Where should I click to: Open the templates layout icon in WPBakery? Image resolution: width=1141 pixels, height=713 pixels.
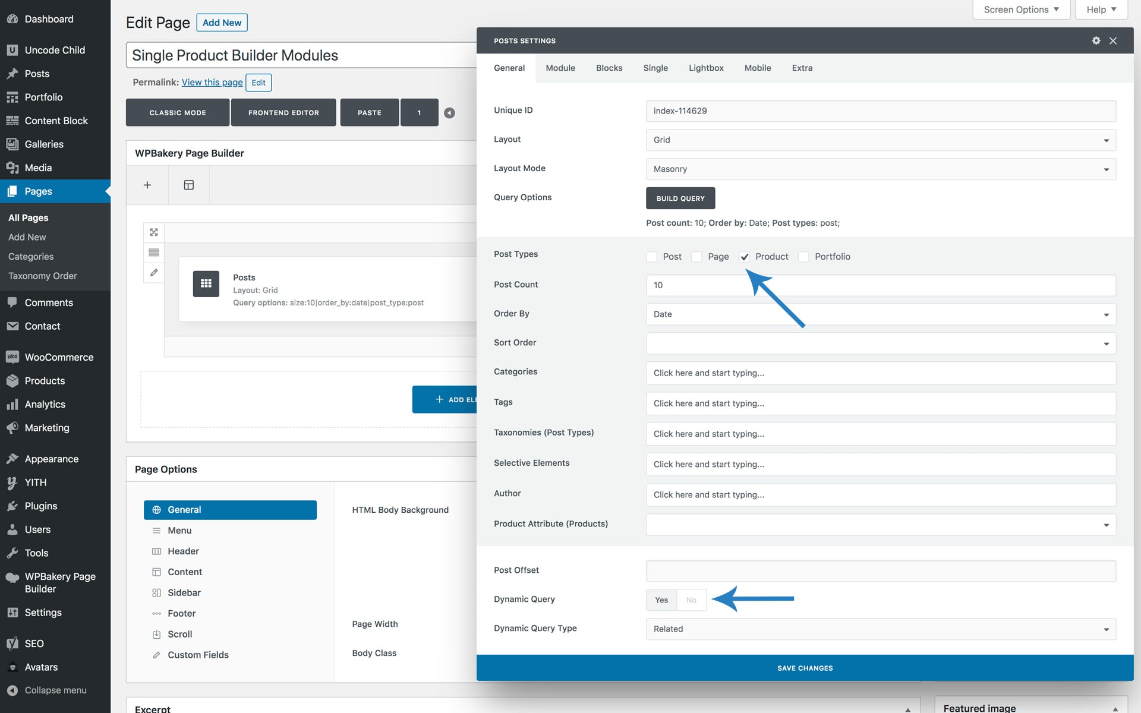188,185
